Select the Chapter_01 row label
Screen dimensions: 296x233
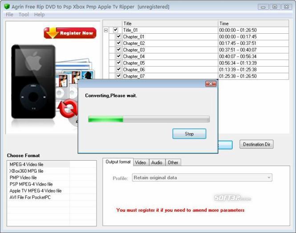(134, 37)
